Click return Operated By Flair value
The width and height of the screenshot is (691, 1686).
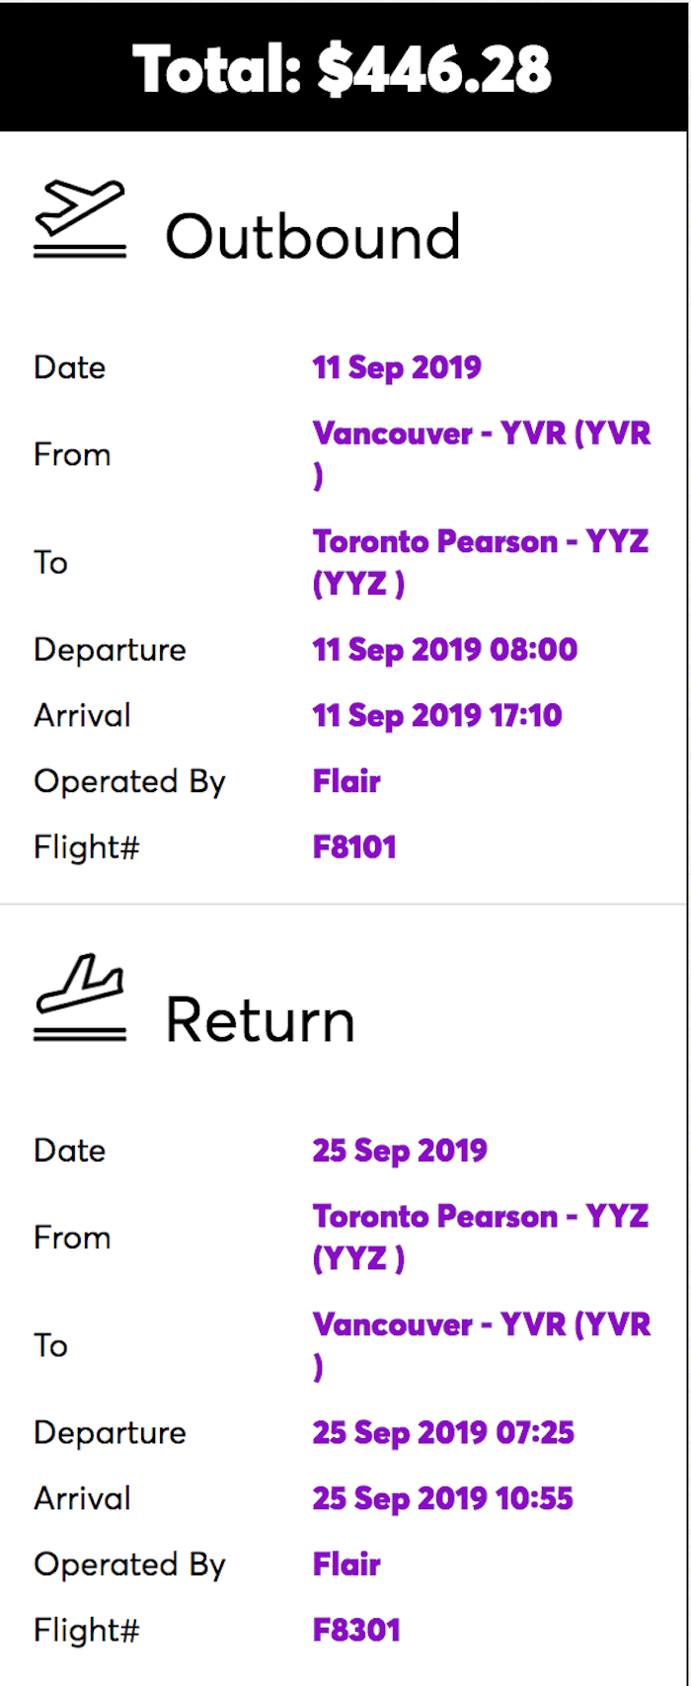(x=346, y=1565)
